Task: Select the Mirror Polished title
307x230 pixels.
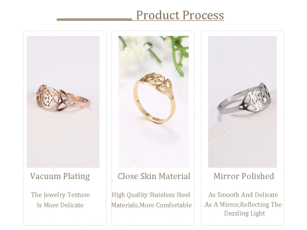Action: [x=244, y=176]
